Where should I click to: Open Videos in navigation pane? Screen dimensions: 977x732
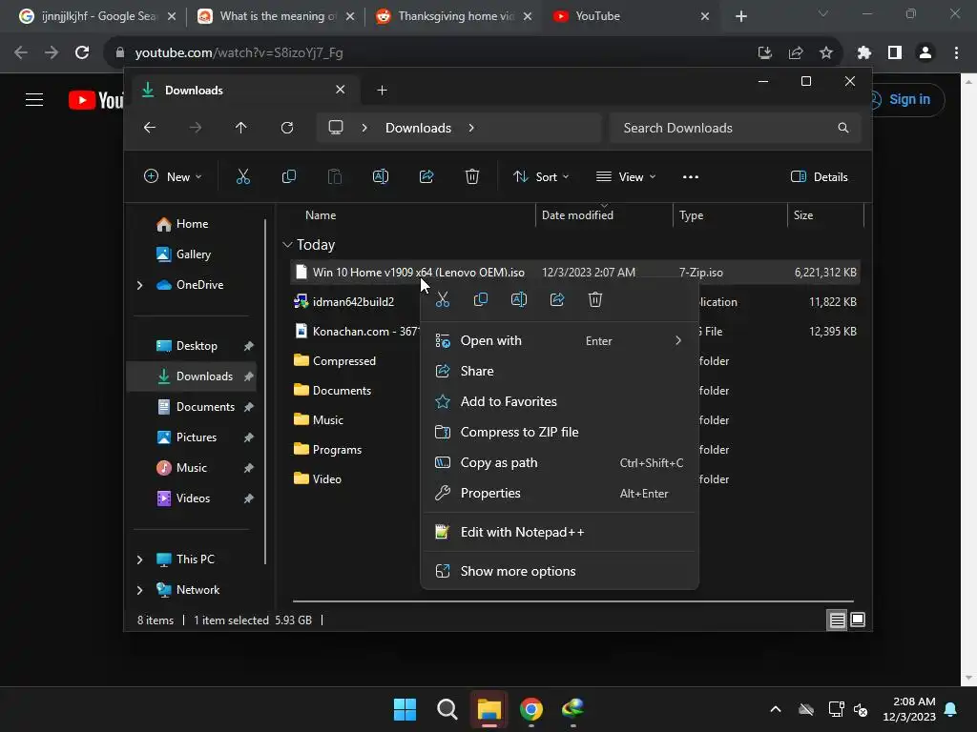click(x=193, y=498)
